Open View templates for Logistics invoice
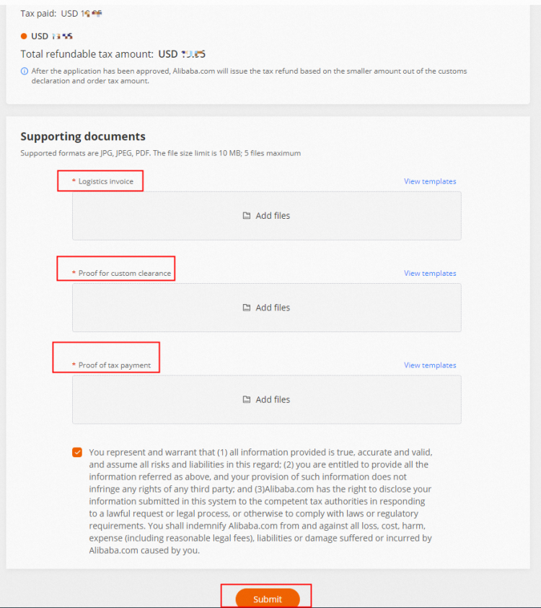This screenshot has width=541, height=608. pyautogui.click(x=430, y=181)
